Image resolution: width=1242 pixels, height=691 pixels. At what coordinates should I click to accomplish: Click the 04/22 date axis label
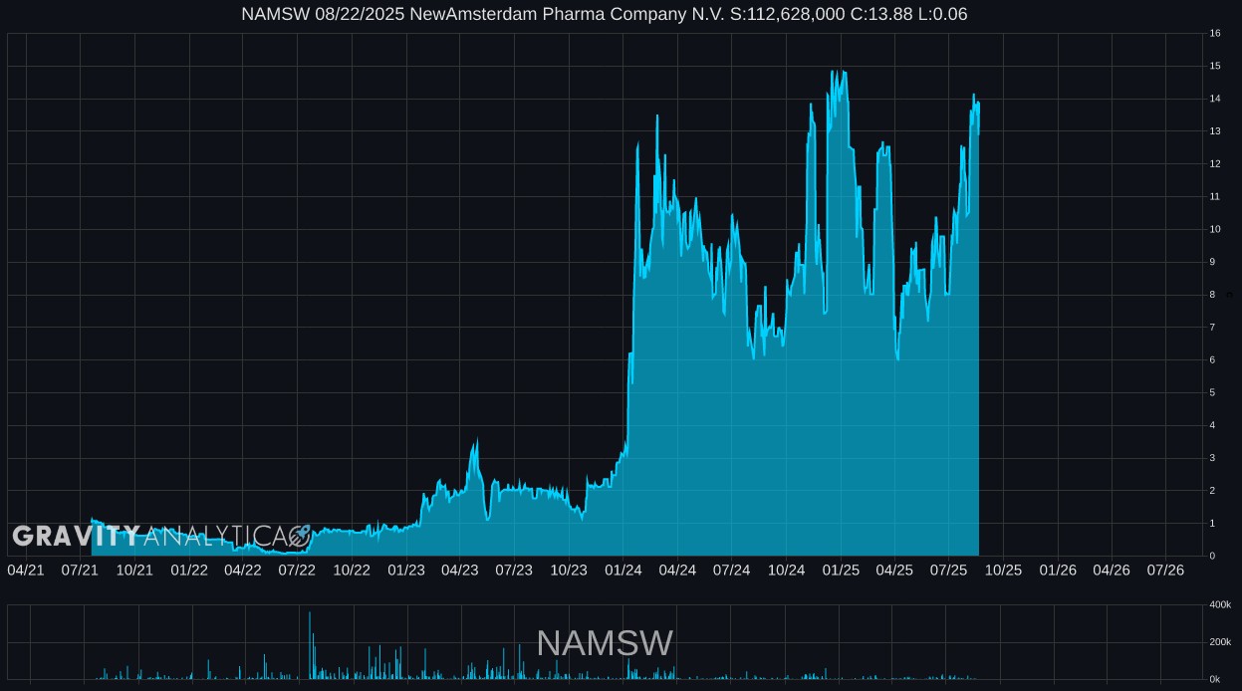click(243, 571)
